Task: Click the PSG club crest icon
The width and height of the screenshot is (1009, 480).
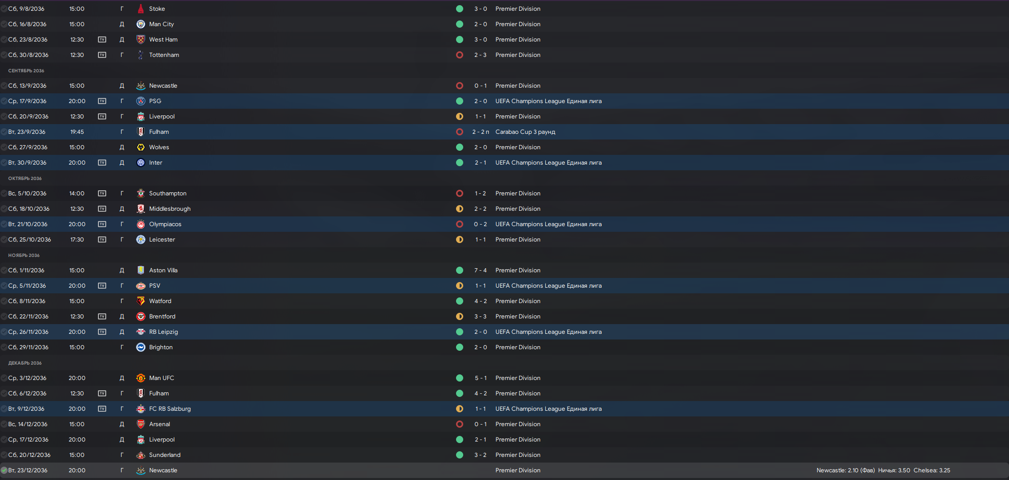Action: click(x=141, y=101)
